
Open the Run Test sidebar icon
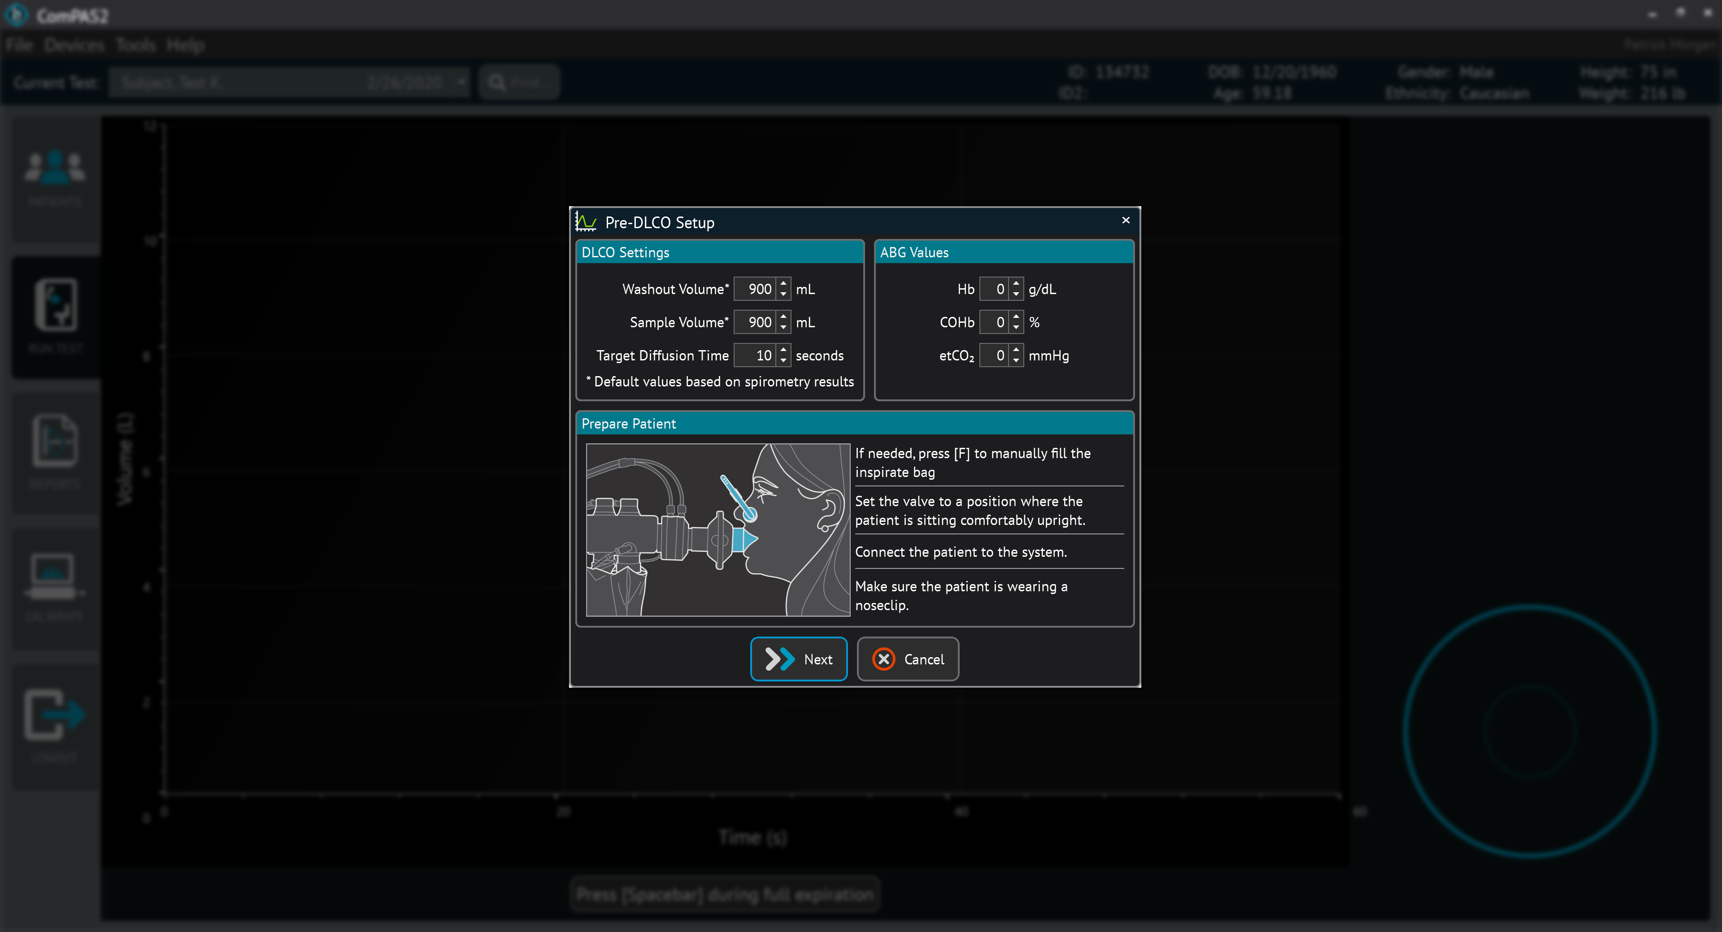pyautogui.click(x=56, y=316)
